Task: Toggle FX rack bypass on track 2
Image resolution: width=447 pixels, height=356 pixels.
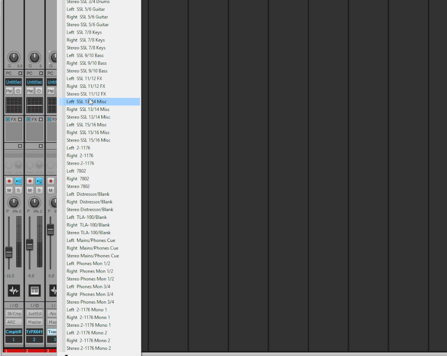Action: click(x=29, y=119)
